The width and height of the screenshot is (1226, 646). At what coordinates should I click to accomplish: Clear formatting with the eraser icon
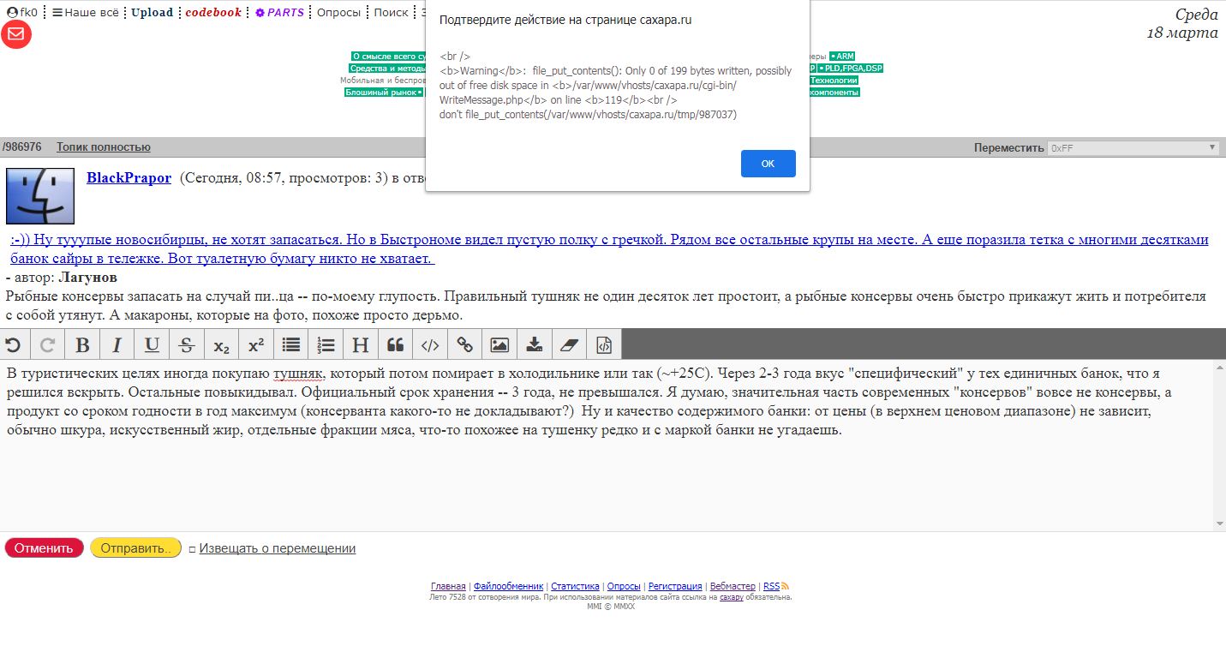coord(569,344)
